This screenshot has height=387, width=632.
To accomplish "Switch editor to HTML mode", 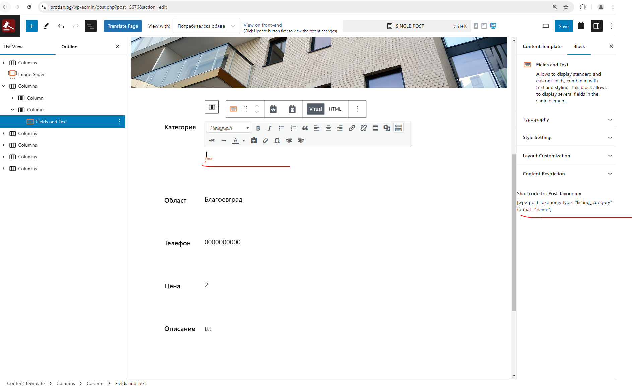I will point(335,109).
